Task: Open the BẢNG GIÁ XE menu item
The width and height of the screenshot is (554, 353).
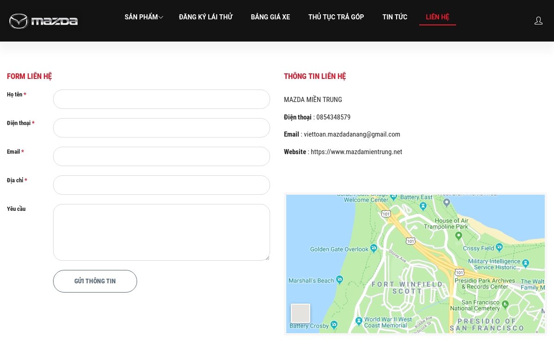Action: tap(271, 17)
